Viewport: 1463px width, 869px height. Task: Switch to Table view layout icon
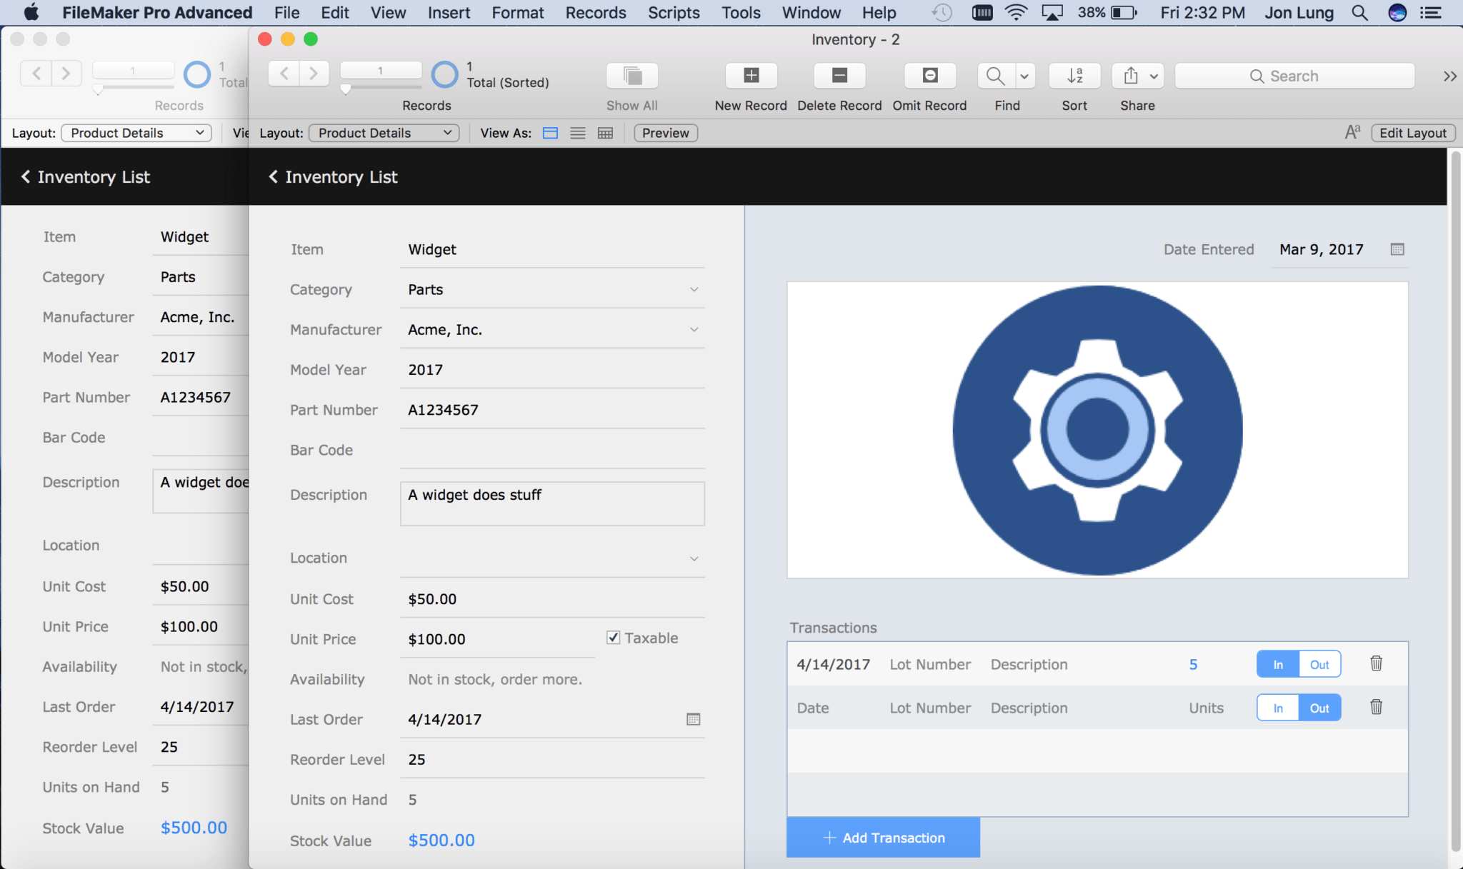pos(604,132)
